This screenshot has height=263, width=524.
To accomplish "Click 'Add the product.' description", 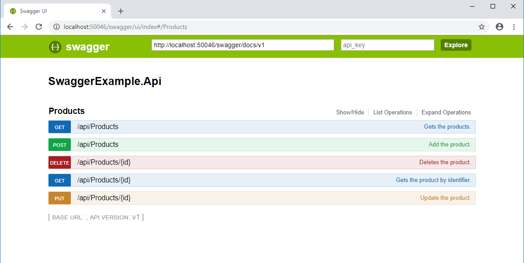I will 450,145.
